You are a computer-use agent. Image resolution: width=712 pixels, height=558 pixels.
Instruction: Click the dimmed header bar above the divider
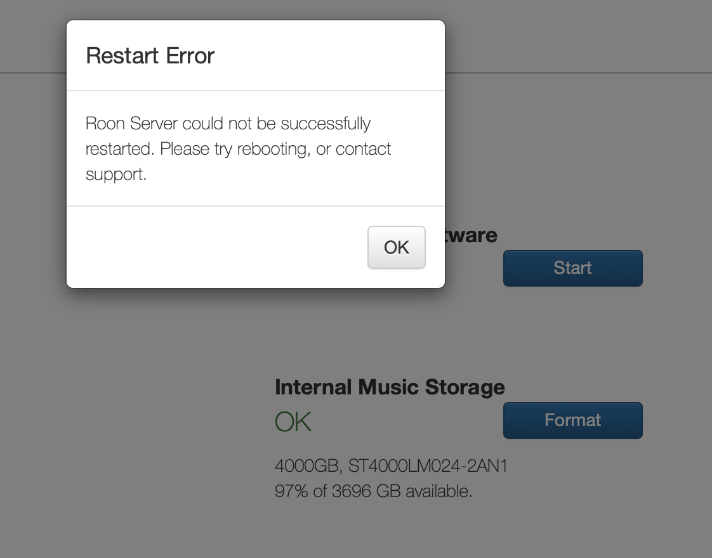(x=577, y=36)
